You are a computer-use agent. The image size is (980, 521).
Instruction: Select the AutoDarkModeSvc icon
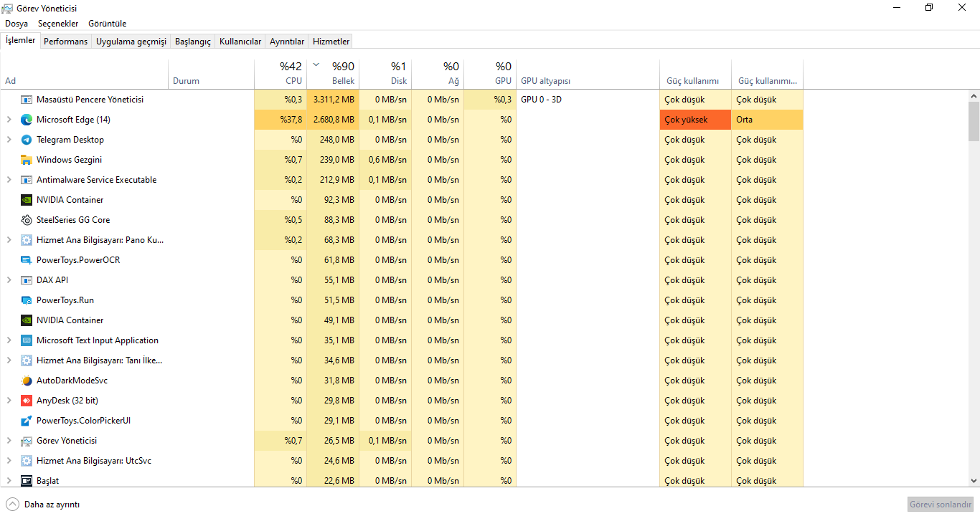click(x=27, y=381)
